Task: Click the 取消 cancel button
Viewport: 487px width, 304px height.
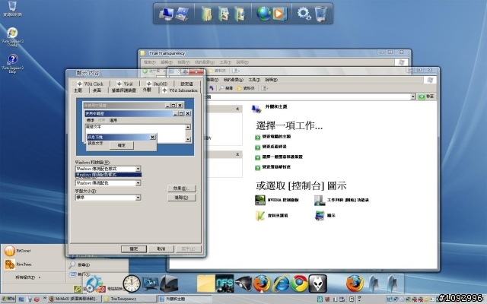Action: [x=161, y=249]
